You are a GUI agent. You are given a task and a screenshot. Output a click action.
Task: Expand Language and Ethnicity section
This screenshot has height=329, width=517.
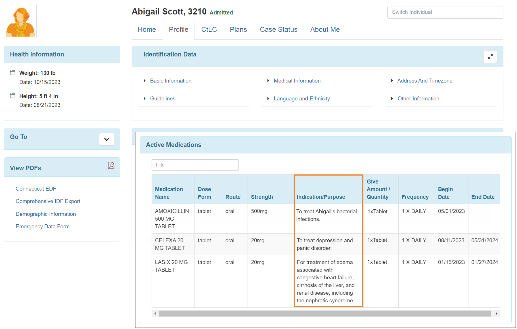point(302,99)
